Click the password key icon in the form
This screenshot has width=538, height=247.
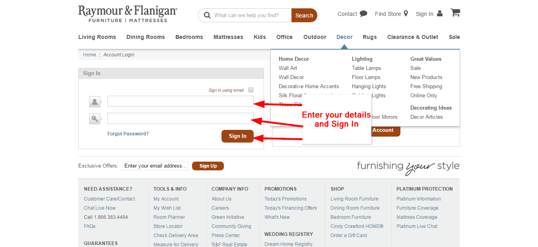(x=95, y=118)
